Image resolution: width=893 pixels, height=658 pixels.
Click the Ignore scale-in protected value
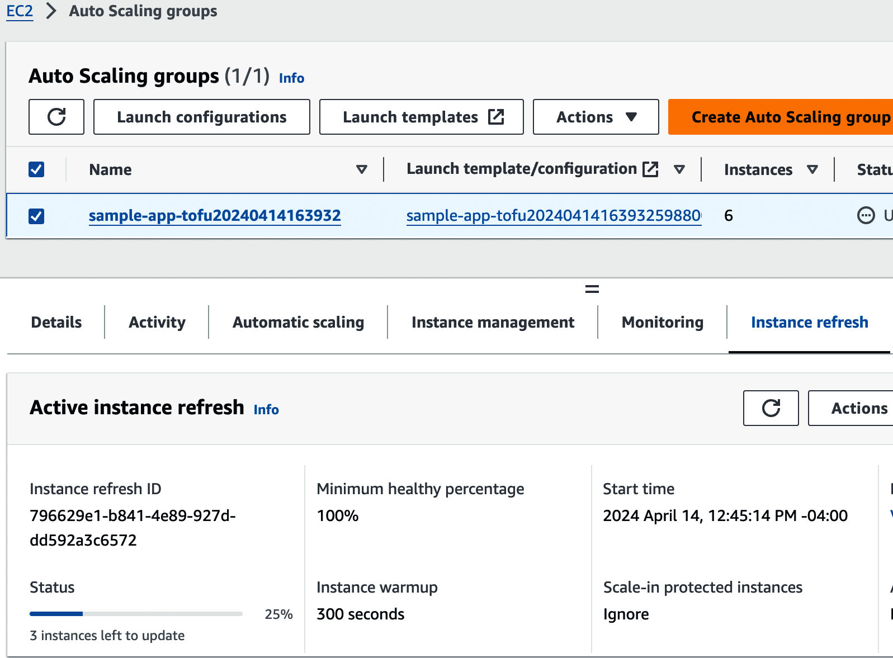pos(626,614)
